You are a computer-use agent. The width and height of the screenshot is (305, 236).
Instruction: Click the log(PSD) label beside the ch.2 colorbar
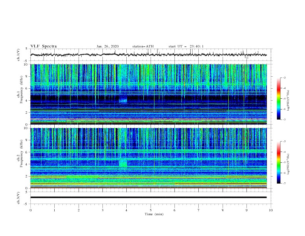click(288, 164)
